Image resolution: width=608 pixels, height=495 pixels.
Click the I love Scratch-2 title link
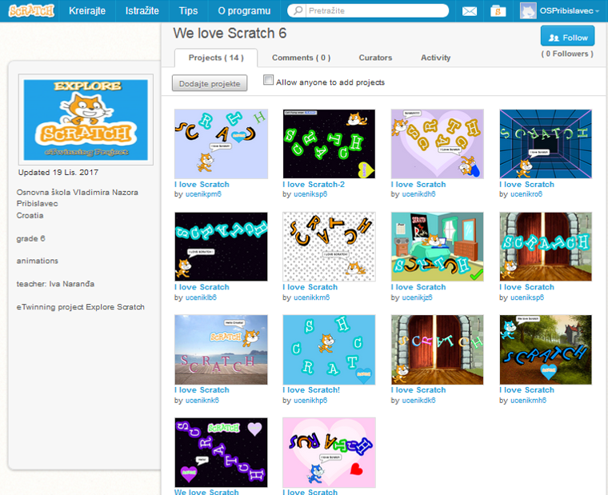(314, 185)
